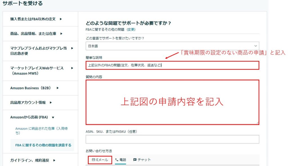Click the chat bubble icon beside チャット
The width and height of the screenshot is (288, 166).
pyautogui.click(x=135, y=160)
